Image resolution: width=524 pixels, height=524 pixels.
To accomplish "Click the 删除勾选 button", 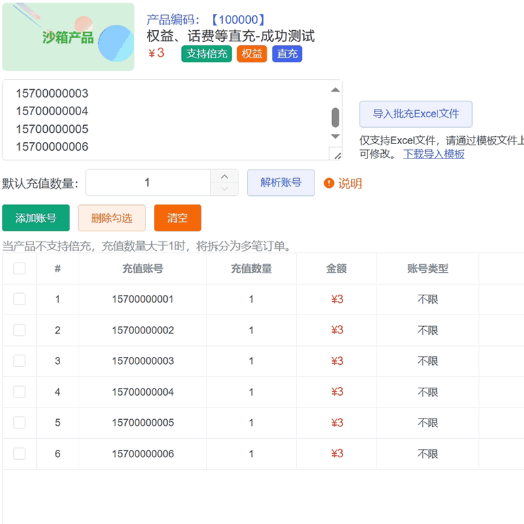I will [111, 218].
